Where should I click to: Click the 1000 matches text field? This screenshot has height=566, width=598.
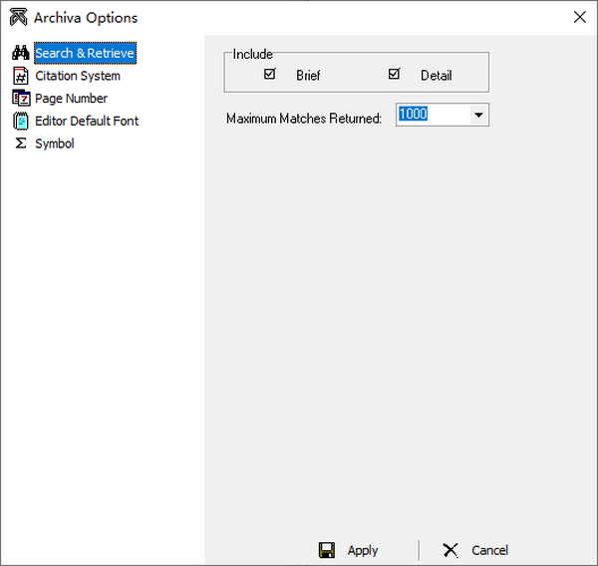(x=432, y=116)
